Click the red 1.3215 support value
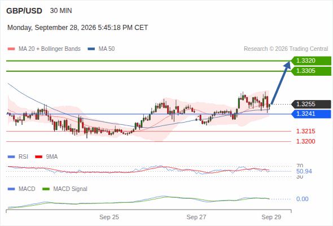Image resolution: width=333 pixels, height=226 pixels. click(x=305, y=131)
